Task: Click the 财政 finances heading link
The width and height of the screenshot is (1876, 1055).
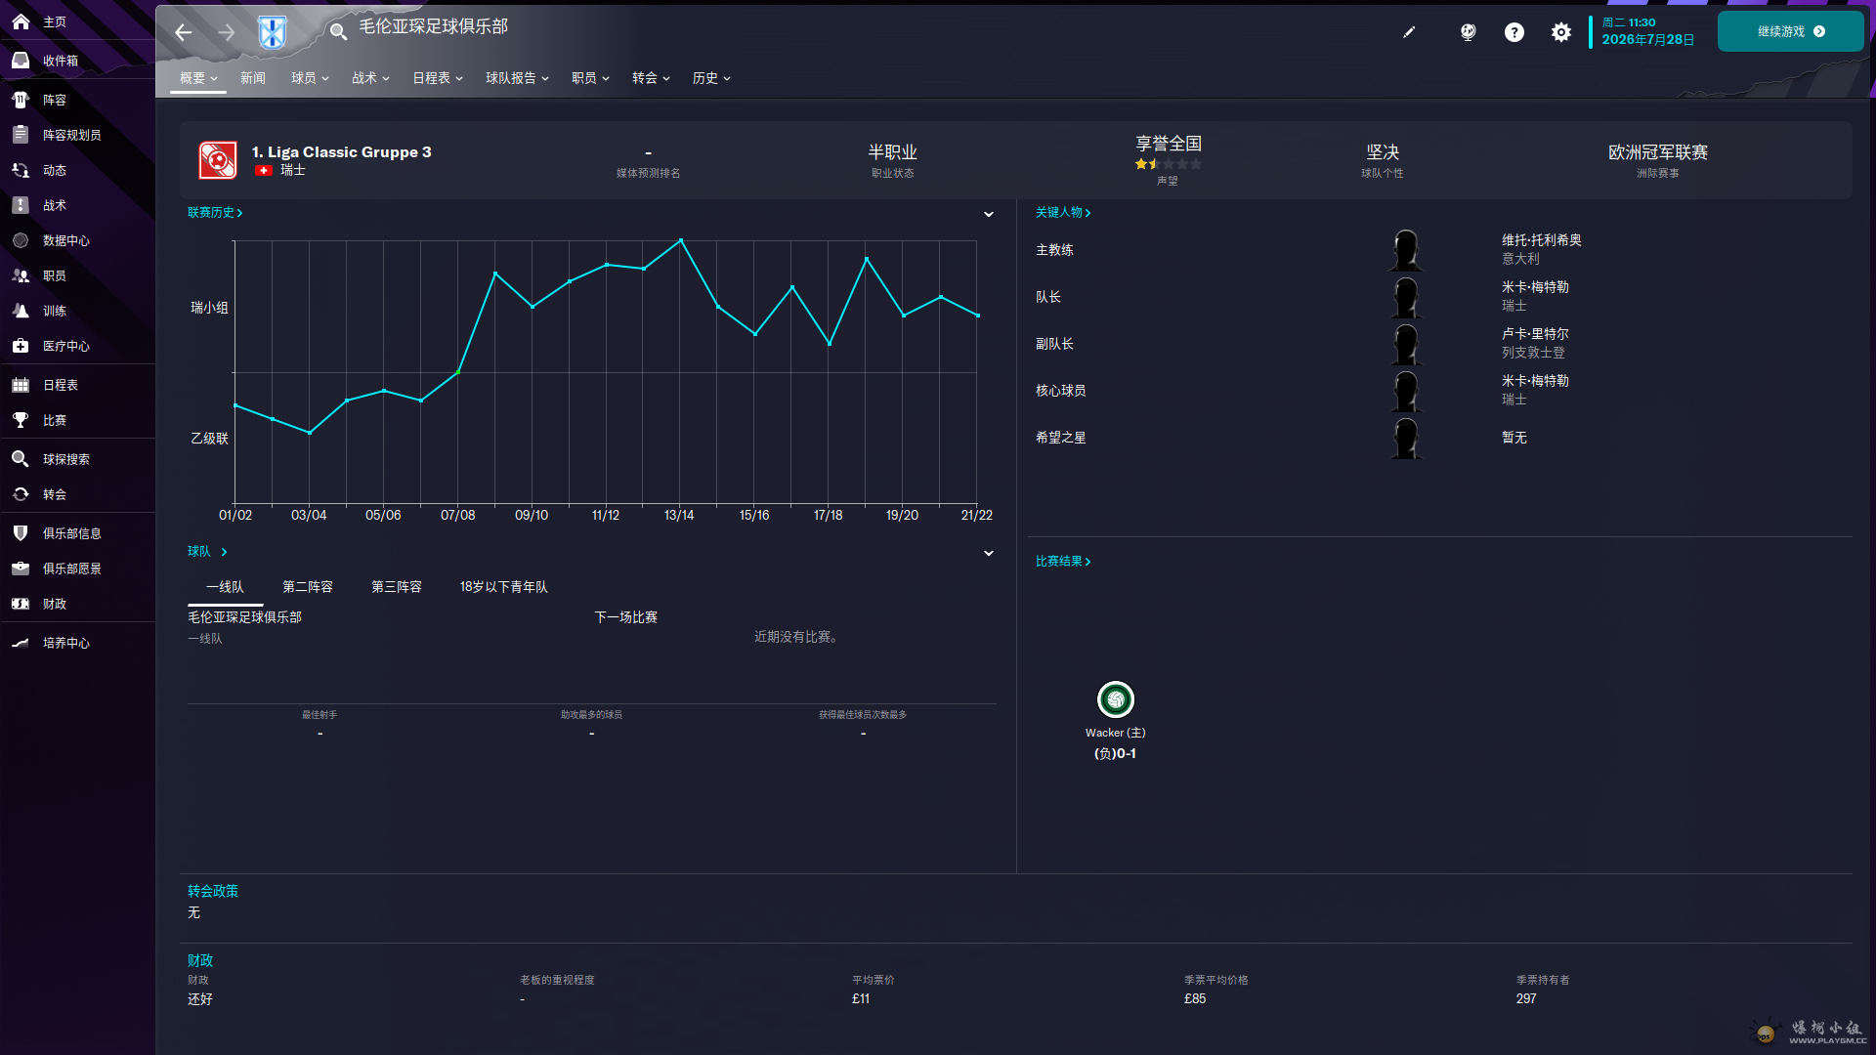Action: pos(200,960)
